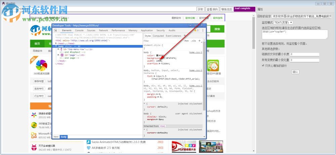Click the 确认 button

click(x=295, y=72)
